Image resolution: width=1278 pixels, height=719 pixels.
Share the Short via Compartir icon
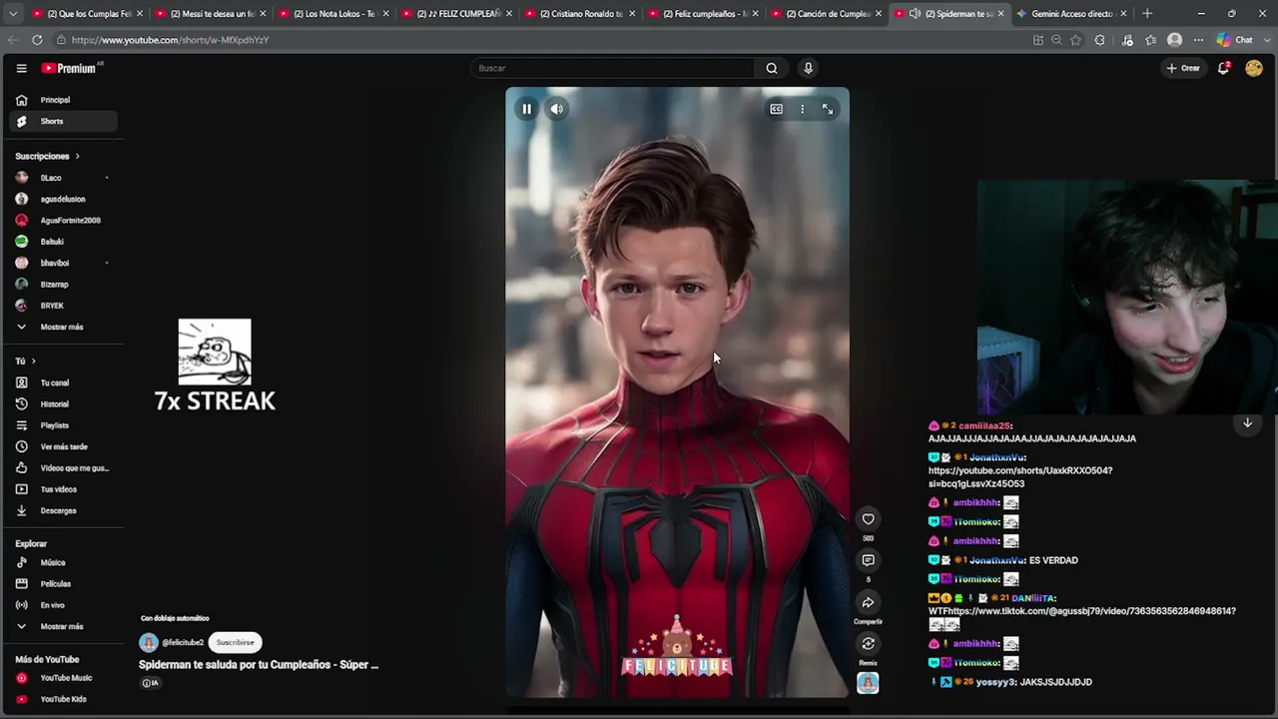(868, 602)
